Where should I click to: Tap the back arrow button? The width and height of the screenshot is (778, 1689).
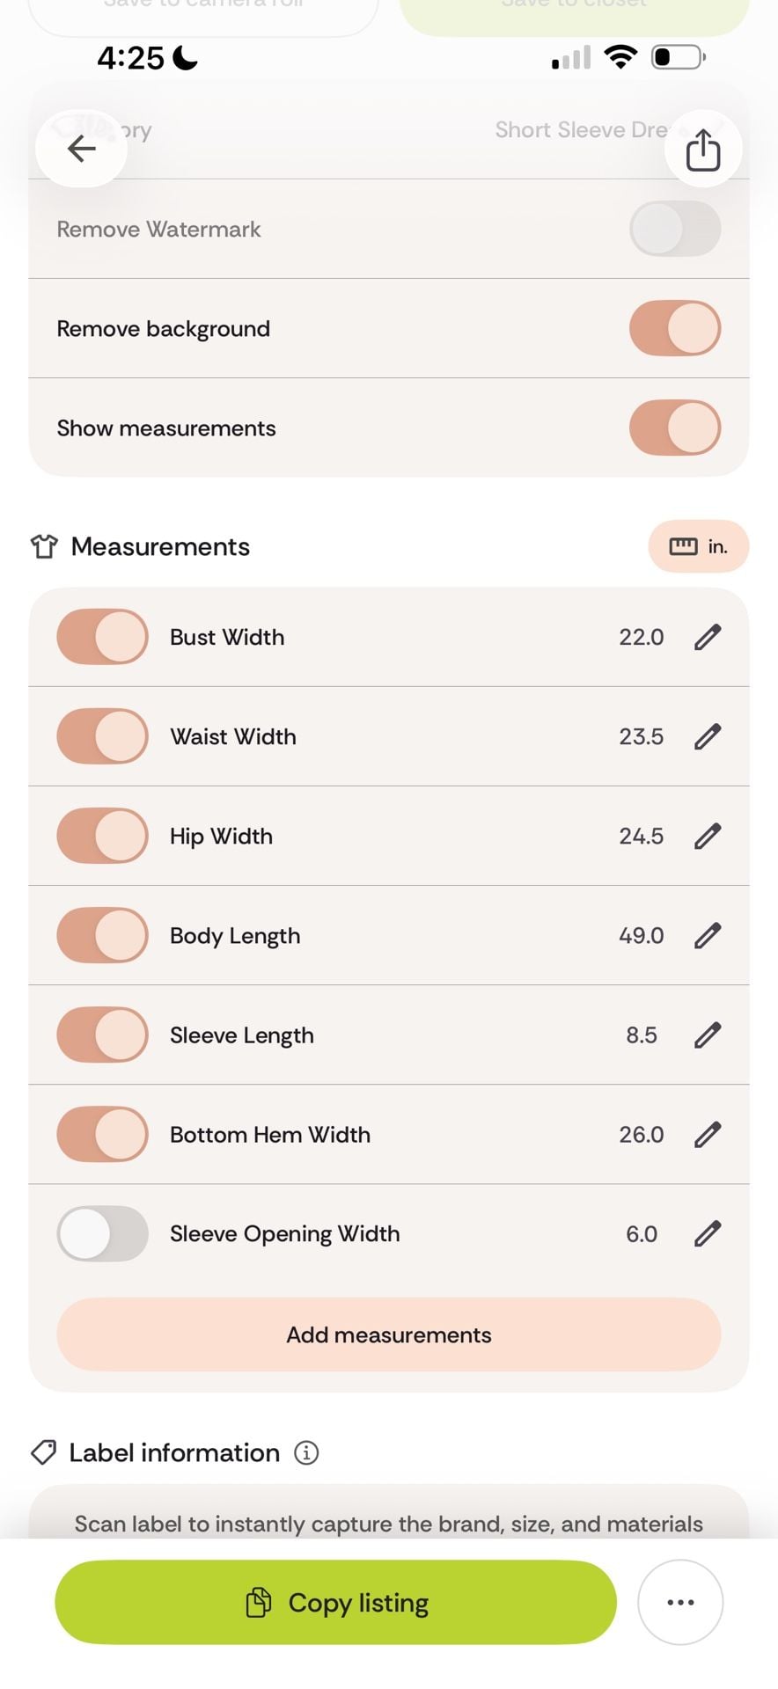pyautogui.click(x=82, y=149)
